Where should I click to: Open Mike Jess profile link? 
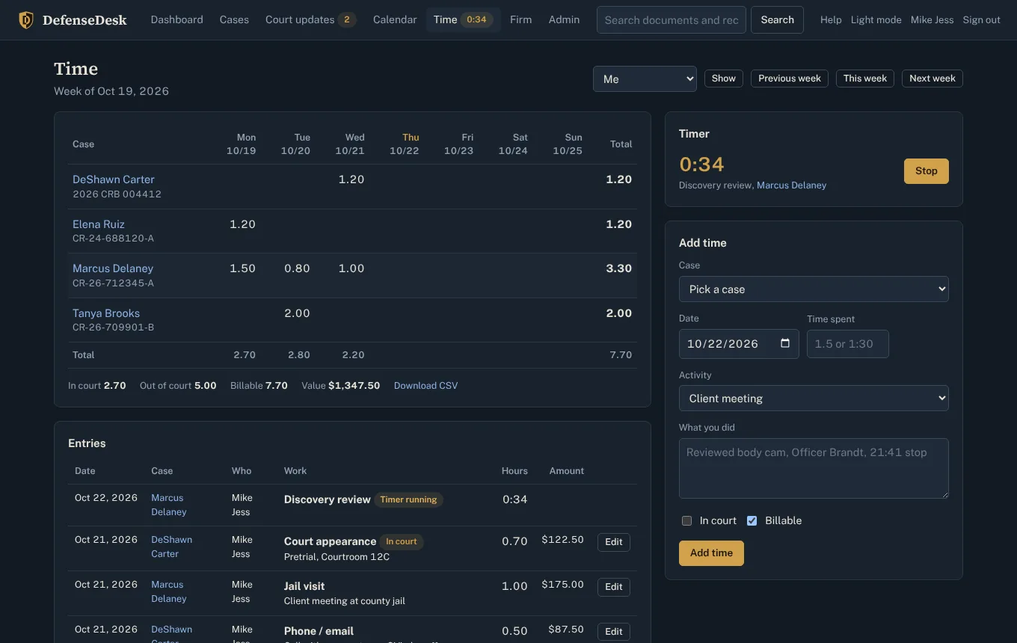[x=932, y=20]
